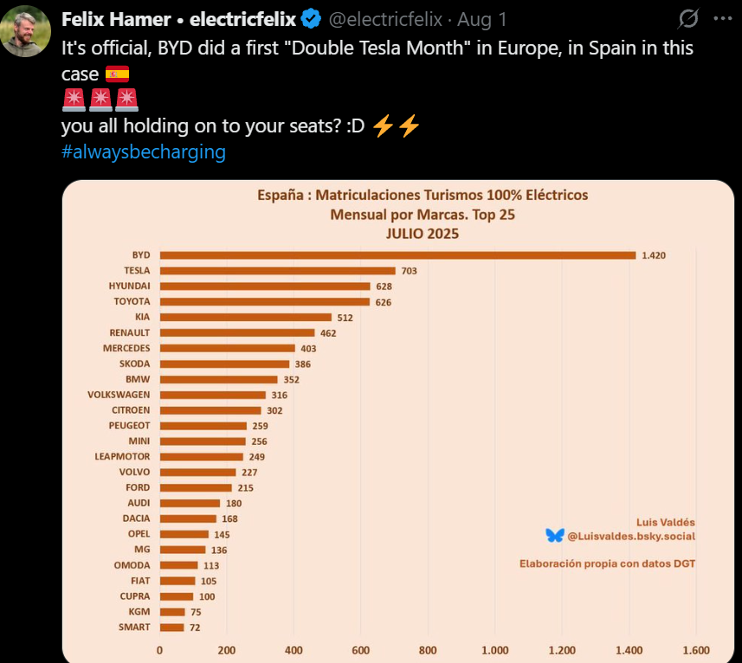Viewport: 742px width, 663px height.
Task: Click the BYD orange bar
Action: tap(397, 255)
